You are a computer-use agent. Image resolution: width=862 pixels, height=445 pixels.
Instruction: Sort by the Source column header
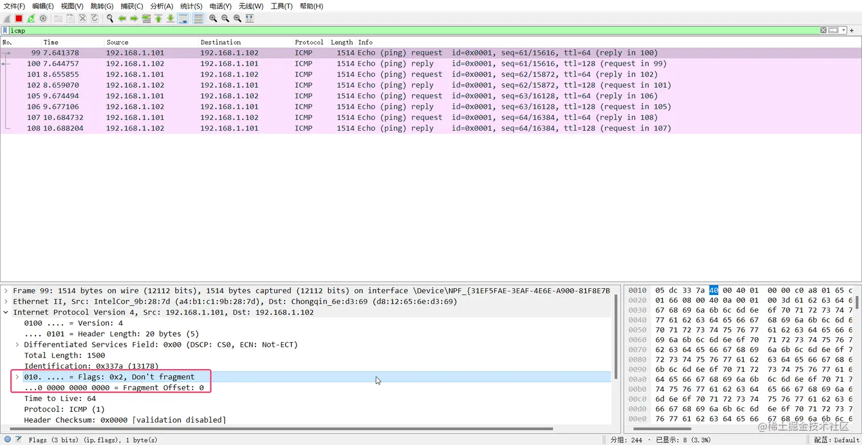click(151, 42)
